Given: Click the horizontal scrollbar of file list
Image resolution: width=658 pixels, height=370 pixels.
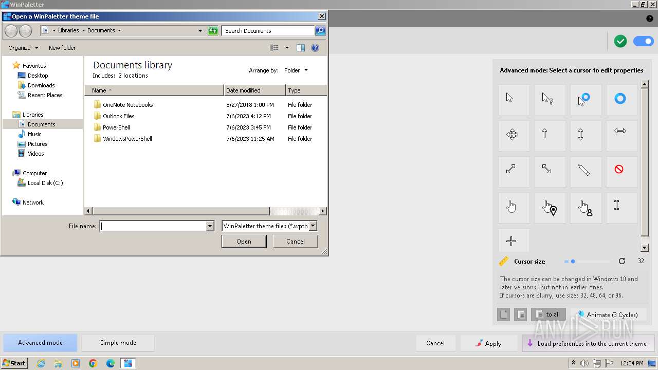Looking at the screenshot, I should tap(206, 211).
